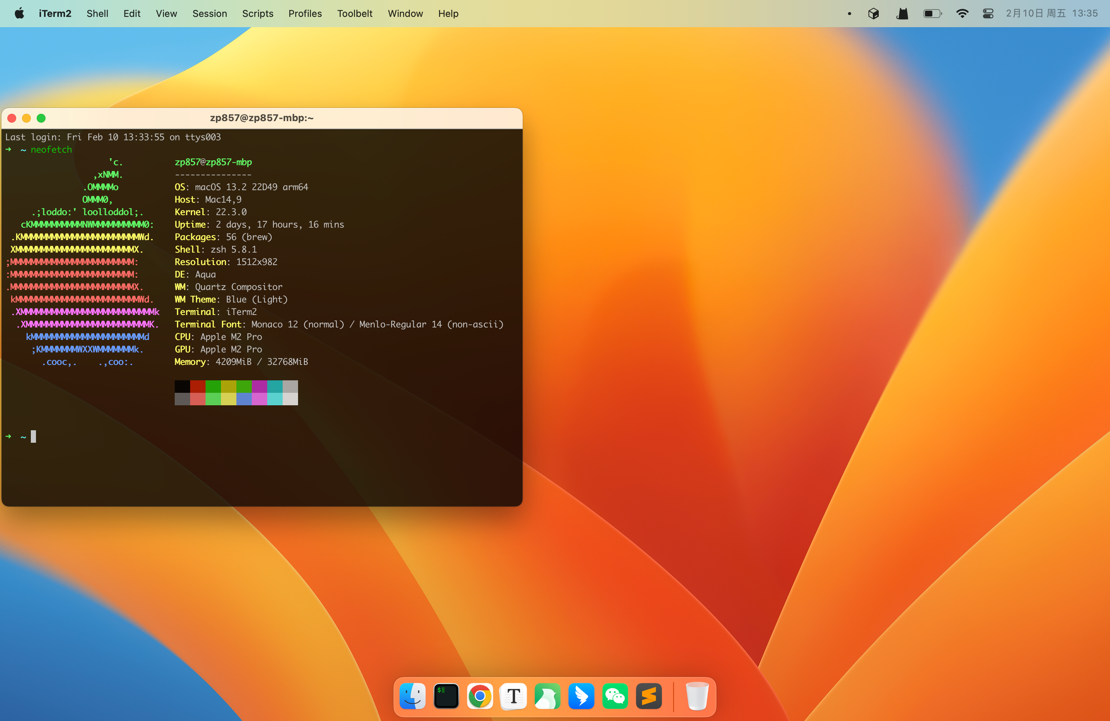Open the Wi-Fi status menu

pos(962,14)
